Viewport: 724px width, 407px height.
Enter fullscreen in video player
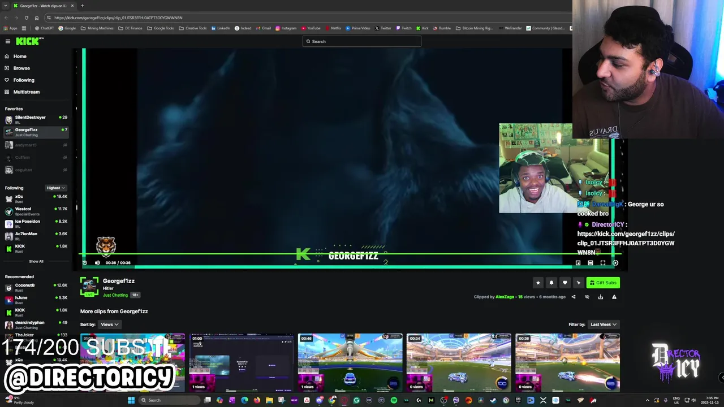click(x=603, y=263)
